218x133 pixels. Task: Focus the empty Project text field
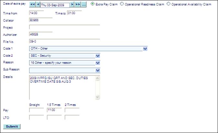pyautogui.click(x=64, y=27)
